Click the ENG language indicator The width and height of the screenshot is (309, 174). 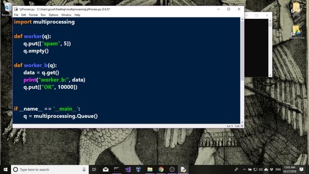coord(278,170)
